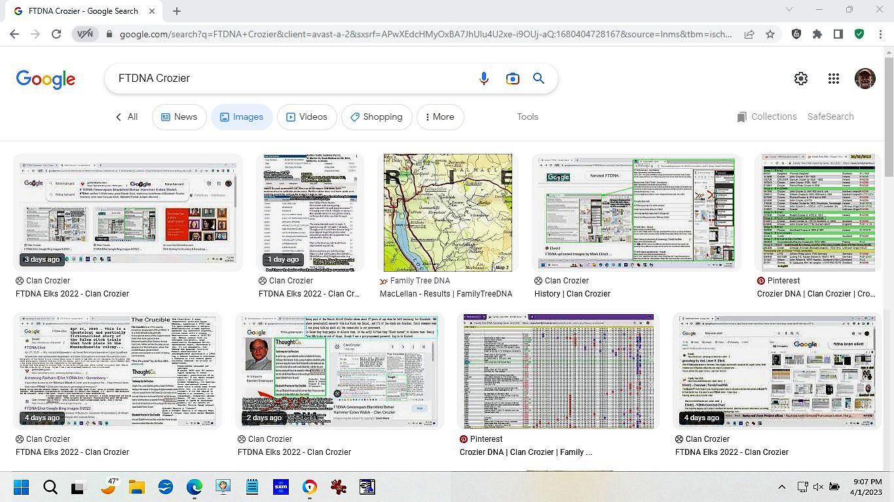Screen dimensions: 894x502
Task: Open the MacLellan map thumbnail
Action: 448,213
